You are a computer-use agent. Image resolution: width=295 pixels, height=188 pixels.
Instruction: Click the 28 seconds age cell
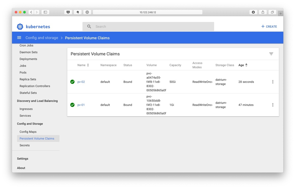click(x=246, y=82)
